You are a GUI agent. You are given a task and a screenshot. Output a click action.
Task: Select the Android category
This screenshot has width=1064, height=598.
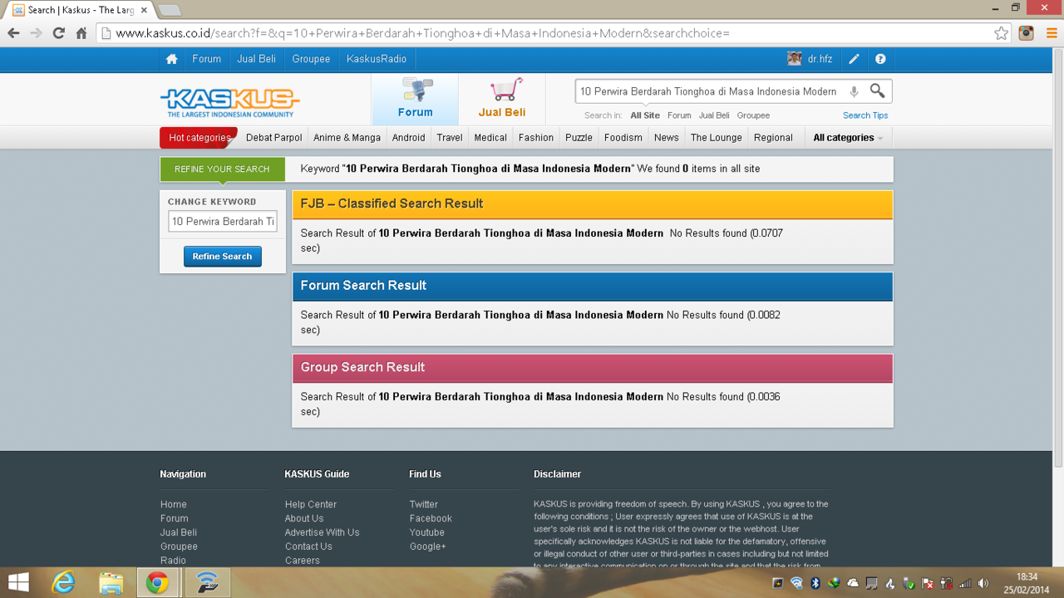(x=408, y=138)
